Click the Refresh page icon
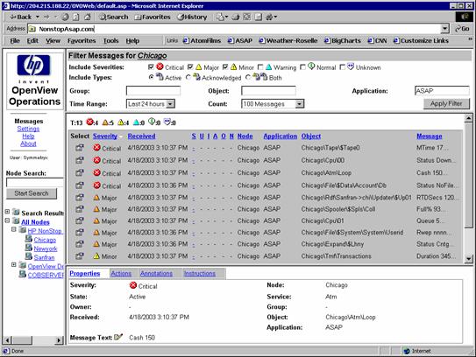This screenshot has width=476, height=357. (76, 17)
